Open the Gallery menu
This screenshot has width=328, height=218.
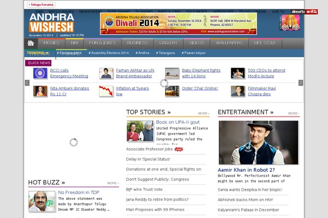coord(168,43)
